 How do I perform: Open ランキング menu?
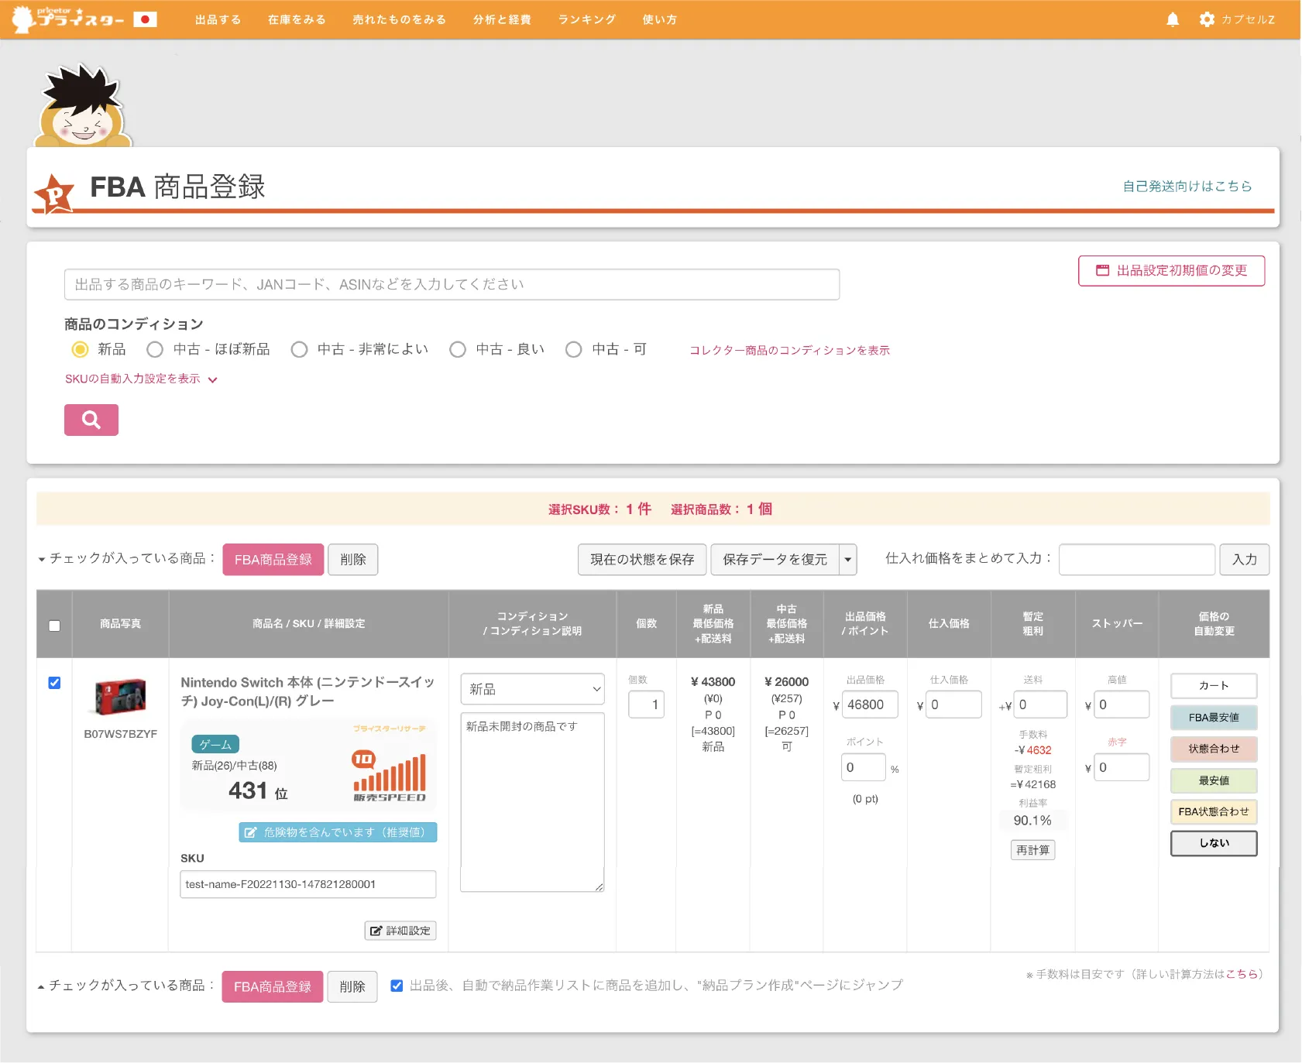pos(587,19)
